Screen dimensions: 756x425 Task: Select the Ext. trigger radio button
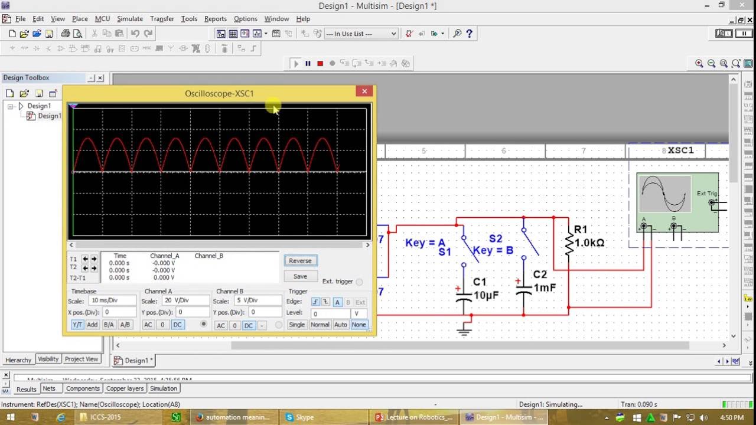pyautogui.click(x=360, y=282)
